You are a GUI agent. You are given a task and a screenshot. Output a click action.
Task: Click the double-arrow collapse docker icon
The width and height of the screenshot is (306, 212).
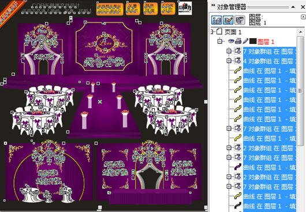213,5
